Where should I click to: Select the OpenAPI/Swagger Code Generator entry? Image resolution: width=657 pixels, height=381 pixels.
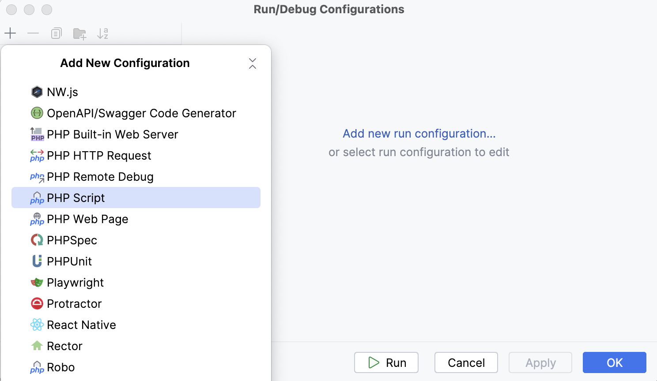click(x=141, y=113)
